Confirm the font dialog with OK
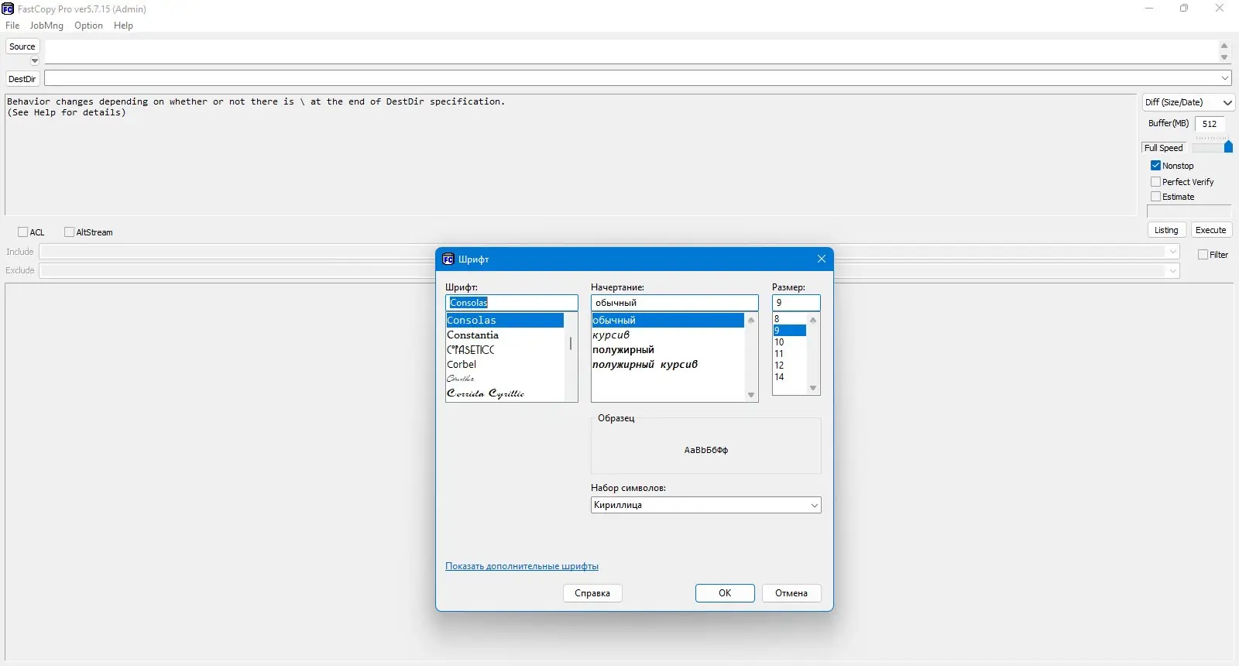Image resolution: width=1239 pixels, height=666 pixels. click(725, 593)
